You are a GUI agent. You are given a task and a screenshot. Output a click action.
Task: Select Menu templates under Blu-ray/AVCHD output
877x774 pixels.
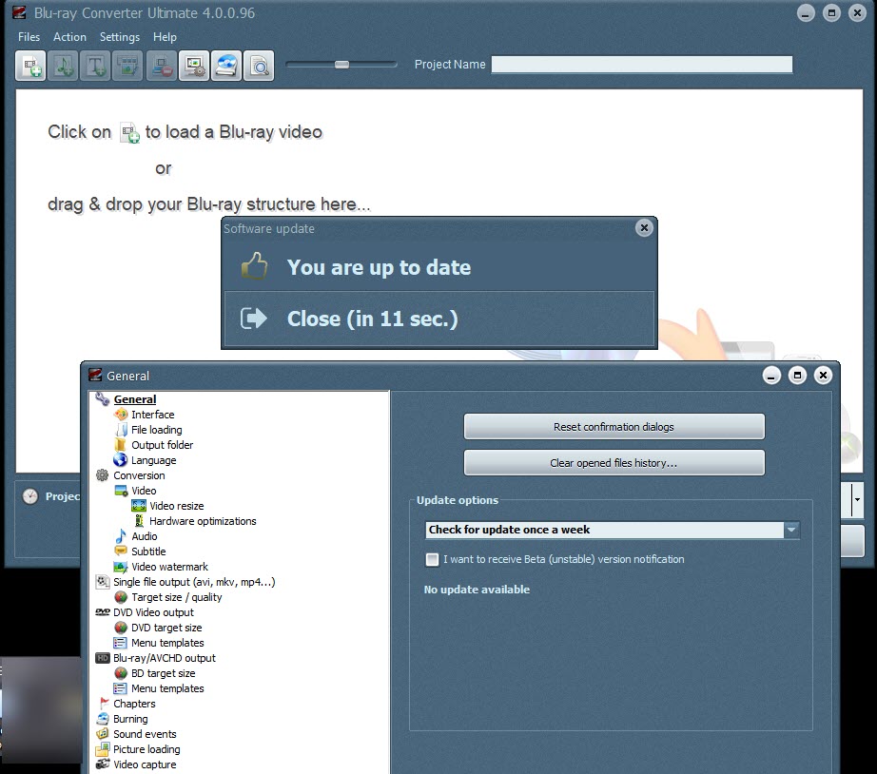(167, 687)
